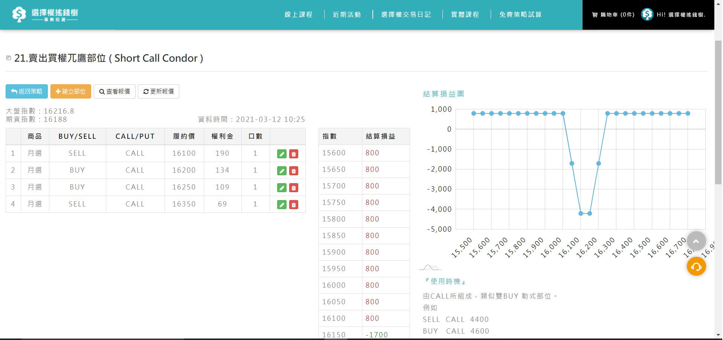The height and width of the screenshot is (340, 723).
Task: Click the -1700 settlement value
Action: point(377,335)
